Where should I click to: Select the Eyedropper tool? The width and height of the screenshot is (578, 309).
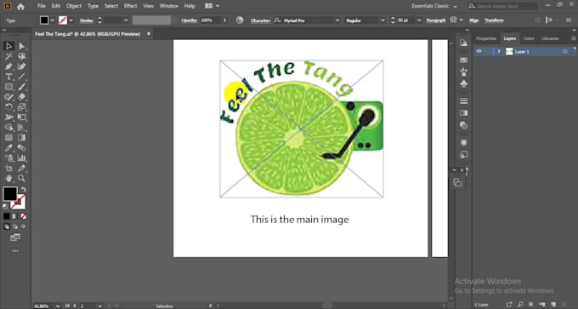pos(8,147)
